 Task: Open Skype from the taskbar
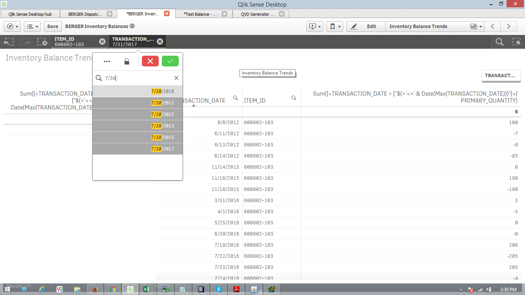[219, 289]
